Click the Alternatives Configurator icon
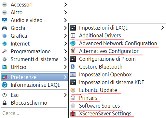This screenshot has height=118, width=166. [73, 51]
